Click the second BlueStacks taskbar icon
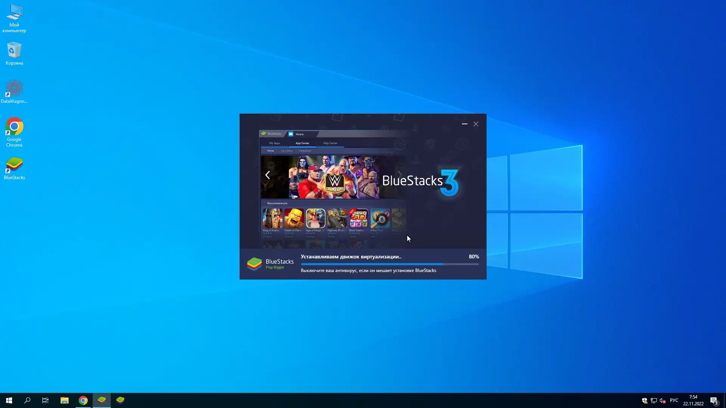726x408 pixels. [x=120, y=400]
